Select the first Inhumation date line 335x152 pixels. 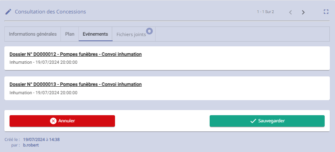pyautogui.click(x=43, y=63)
